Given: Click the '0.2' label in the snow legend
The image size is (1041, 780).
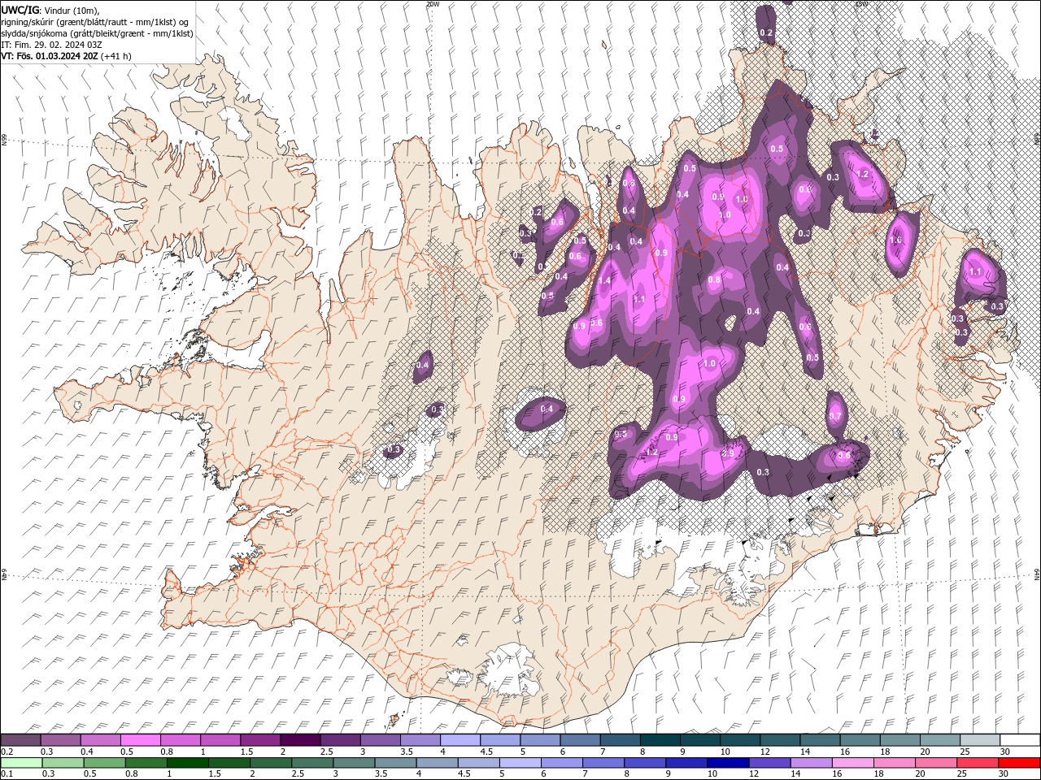Looking at the screenshot, I should pos(7,752).
